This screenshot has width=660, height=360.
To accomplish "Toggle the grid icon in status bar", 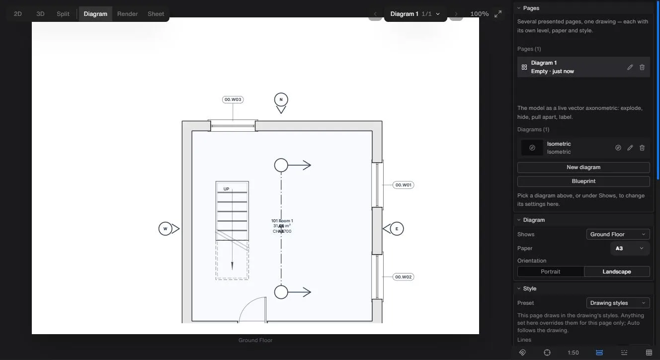I will pyautogui.click(x=649, y=353).
